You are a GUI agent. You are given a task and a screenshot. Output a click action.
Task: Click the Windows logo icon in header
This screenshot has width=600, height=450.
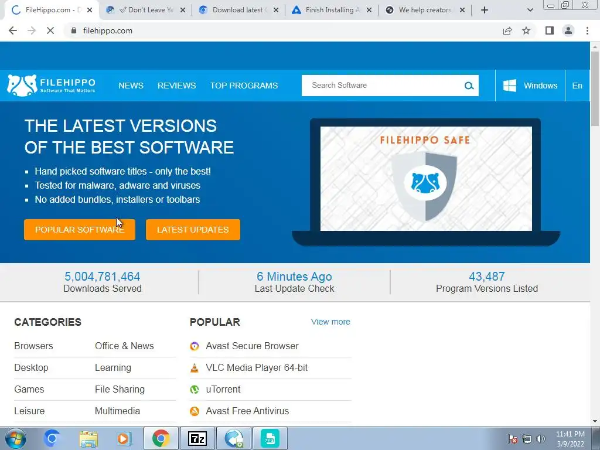coord(509,86)
